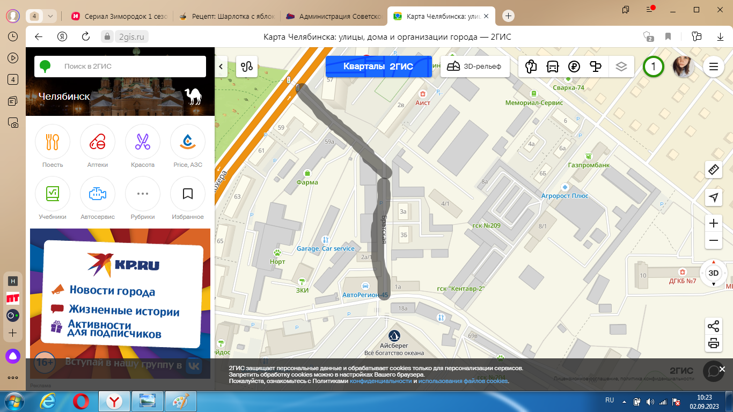Open the hamburger main menu
Screen dimensions: 733x412
(x=714, y=67)
